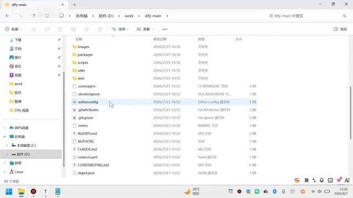Sort by 名称 column header
Image resolution: width=353 pixels, height=198 pixels.
click(x=79, y=39)
